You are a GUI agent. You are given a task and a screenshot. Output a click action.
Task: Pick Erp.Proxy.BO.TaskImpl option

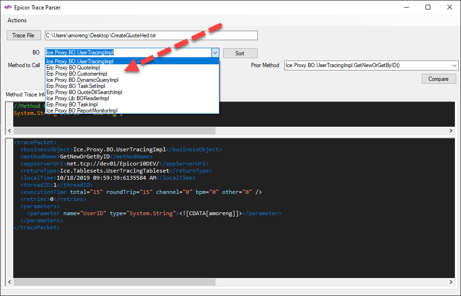[x=132, y=104]
